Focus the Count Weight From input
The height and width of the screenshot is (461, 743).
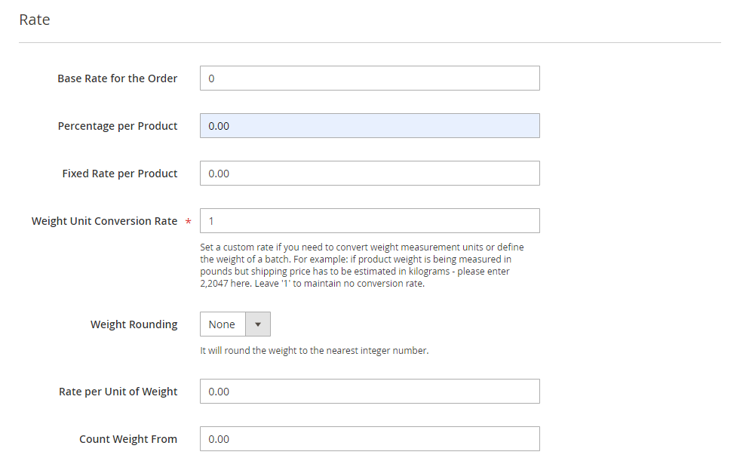(370, 438)
